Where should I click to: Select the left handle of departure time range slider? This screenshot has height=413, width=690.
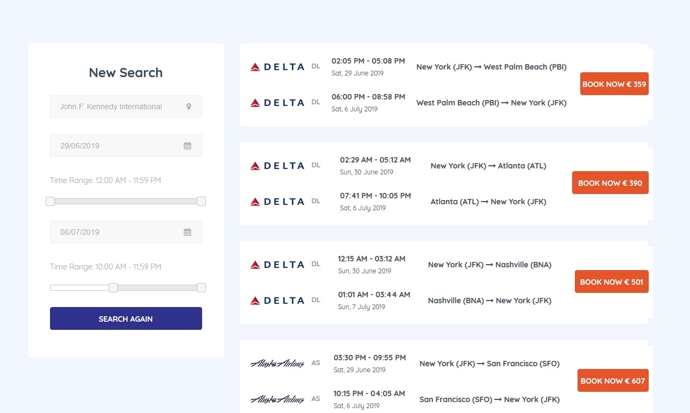(x=51, y=202)
